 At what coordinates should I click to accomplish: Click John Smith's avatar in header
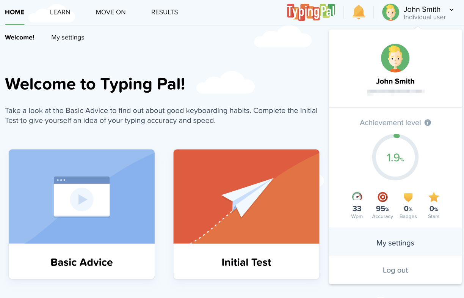(390, 12)
